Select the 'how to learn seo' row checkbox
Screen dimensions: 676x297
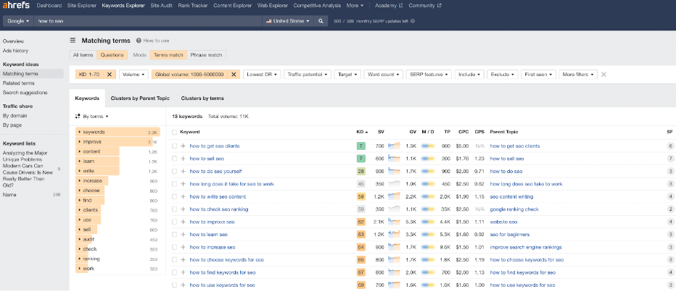(174, 234)
